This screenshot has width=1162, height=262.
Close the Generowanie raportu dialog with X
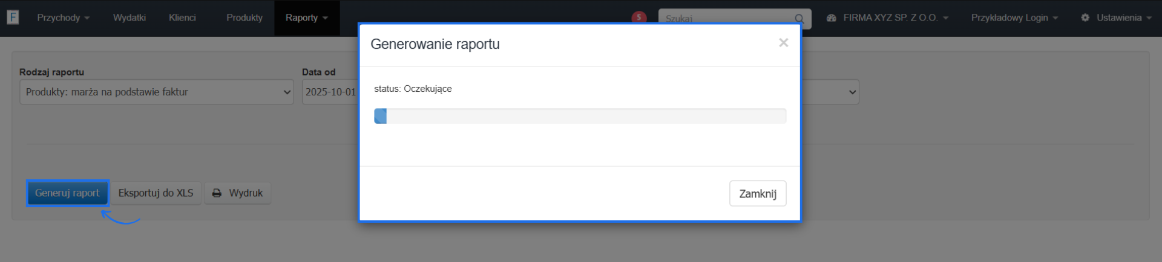point(783,43)
